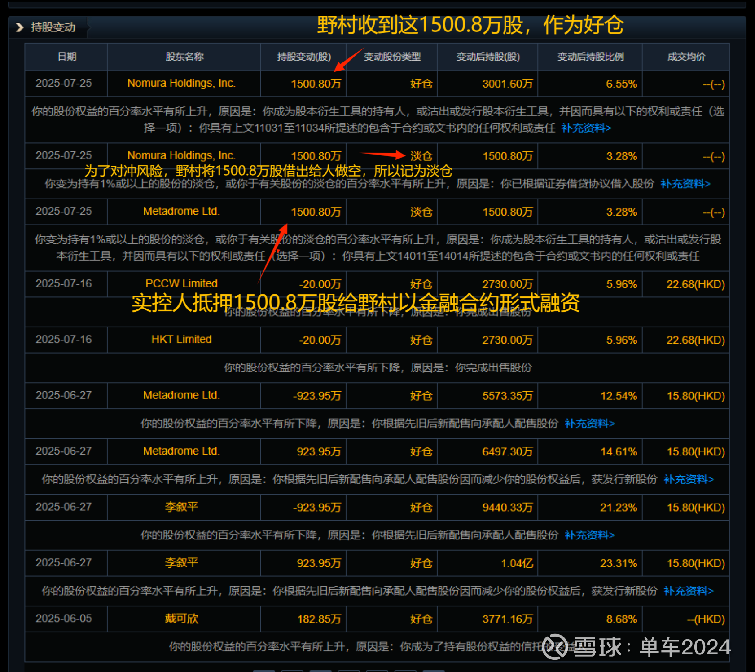
Task: Click 好仓 type in 戴可欣 row
Action: coord(421,619)
